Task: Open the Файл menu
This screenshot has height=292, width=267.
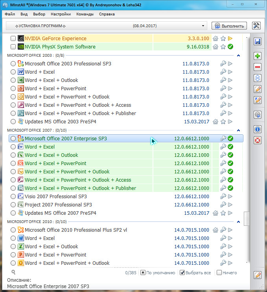Action: pos(10,14)
